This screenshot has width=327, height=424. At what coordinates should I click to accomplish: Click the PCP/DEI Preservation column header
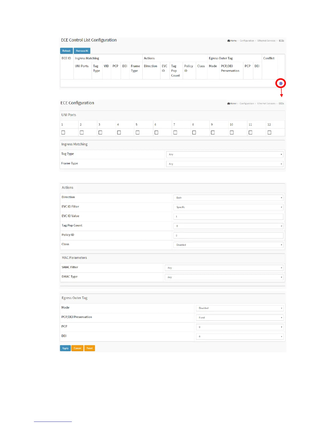tap(230, 69)
